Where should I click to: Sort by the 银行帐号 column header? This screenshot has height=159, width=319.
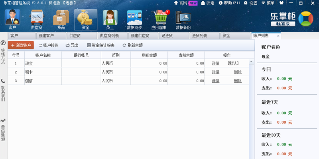pyautogui.click(x=81, y=55)
